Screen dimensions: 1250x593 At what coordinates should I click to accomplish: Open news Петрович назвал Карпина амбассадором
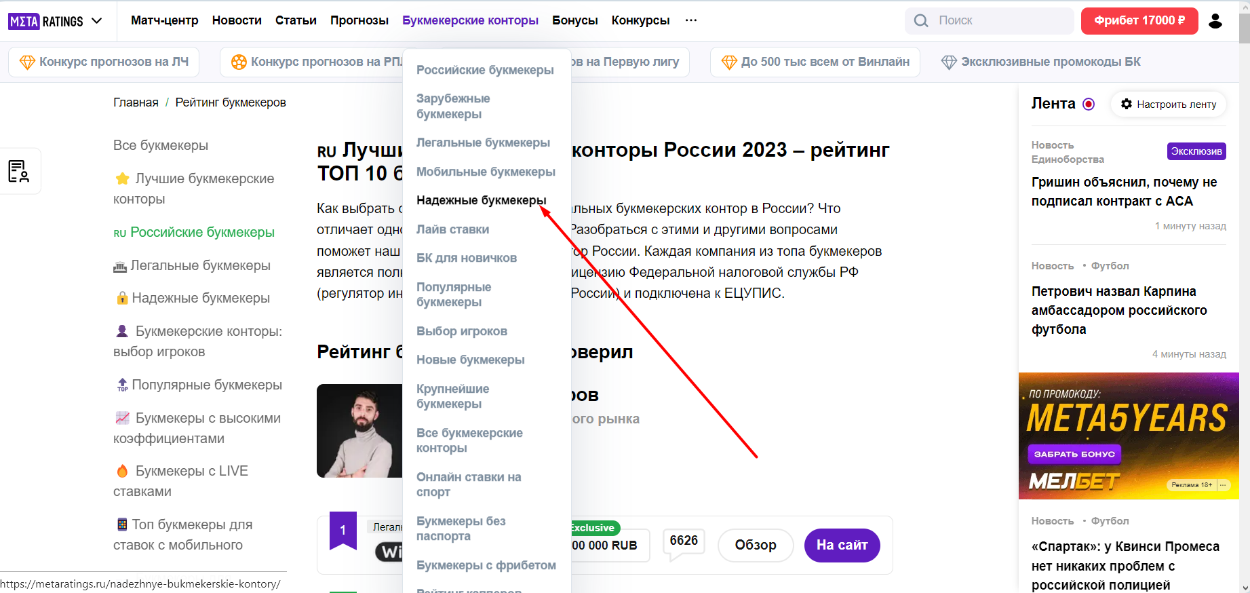pyautogui.click(x=1119, y=310)
